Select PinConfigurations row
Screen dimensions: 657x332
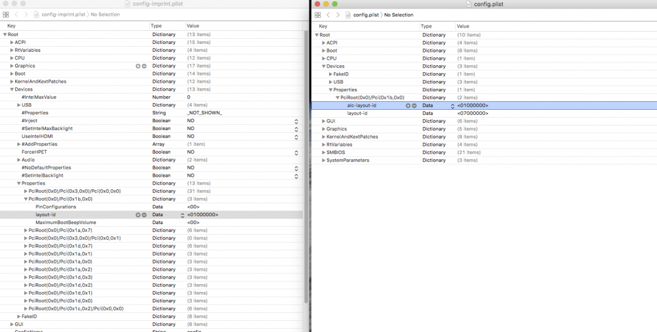151,206
